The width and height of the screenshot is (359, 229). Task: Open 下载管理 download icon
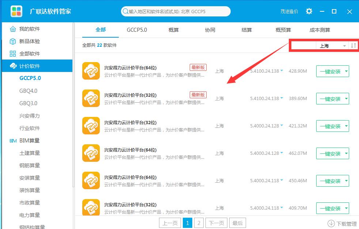pyautogui.click(x=331, y=223)
